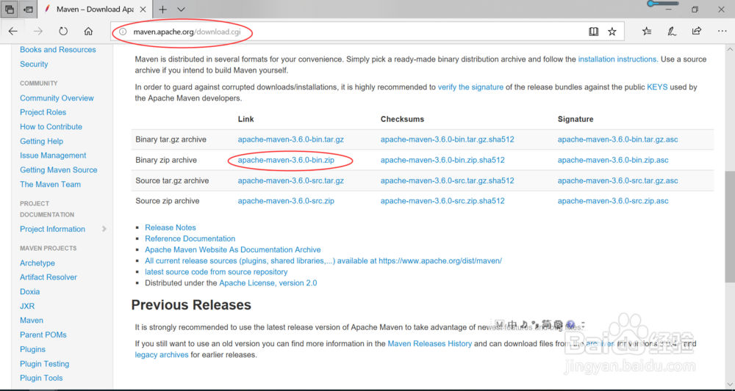This screenshot has height=391, width=735.
Task: Open all current release sources link
Action: (x=323, y=261)
